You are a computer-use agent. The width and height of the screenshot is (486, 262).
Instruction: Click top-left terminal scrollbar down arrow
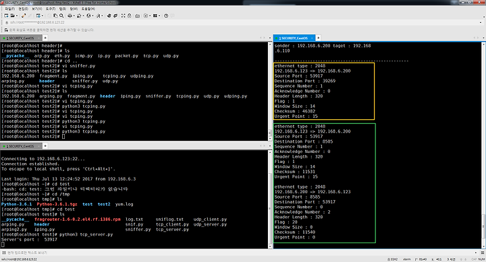pyautogui.click(x=269, y=138)
